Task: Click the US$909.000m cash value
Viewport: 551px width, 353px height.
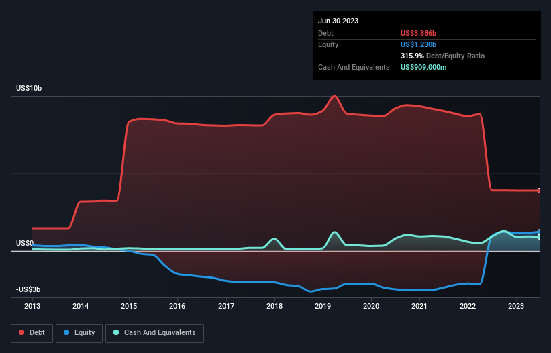Action: tap(423, 67)
